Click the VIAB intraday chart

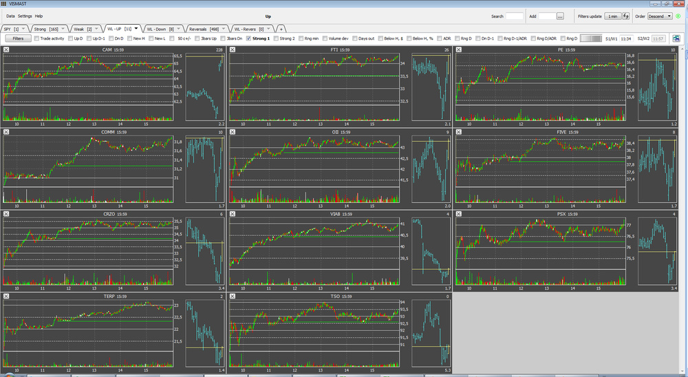pos(314,251)
